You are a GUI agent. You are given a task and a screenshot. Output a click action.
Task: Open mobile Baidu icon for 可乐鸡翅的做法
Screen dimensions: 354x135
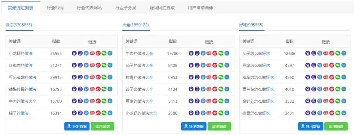tap(80, 77)
